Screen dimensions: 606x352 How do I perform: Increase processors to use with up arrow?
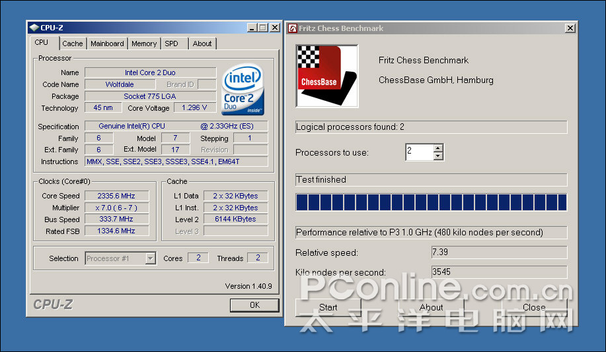(438, 148)
